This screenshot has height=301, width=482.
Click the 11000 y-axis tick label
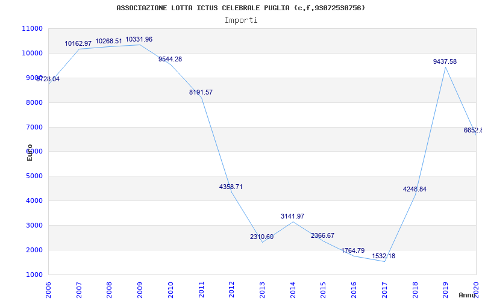point(33,28)
